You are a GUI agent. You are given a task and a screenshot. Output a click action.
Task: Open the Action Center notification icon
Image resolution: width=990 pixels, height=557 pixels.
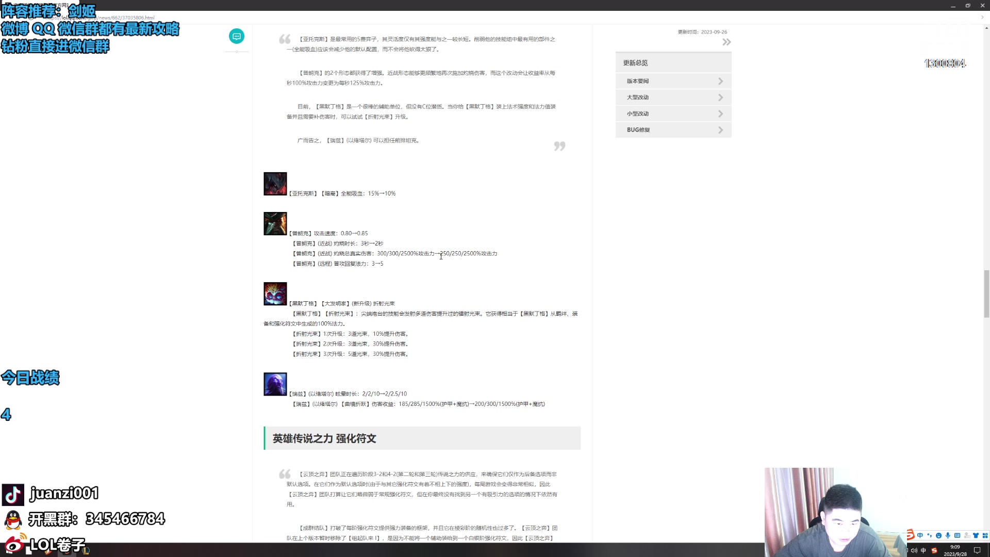[x=977, y=550]
